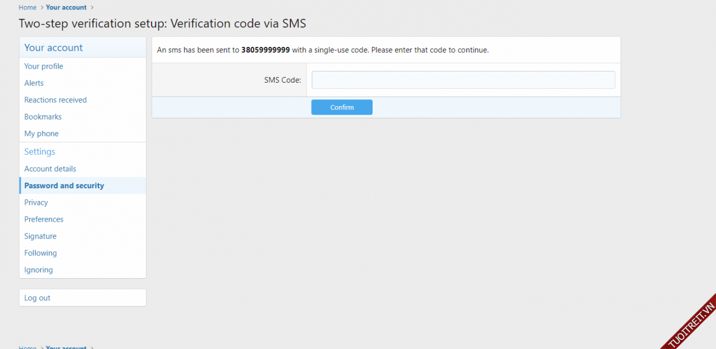
Task: Open Your account from the top breadcrumb
Action: click(66, 7)
